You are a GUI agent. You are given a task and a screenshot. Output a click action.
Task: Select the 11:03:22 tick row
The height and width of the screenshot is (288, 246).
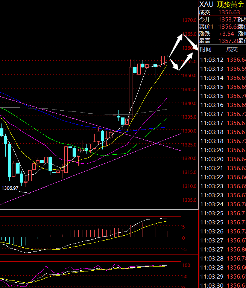pyautogui.click(x=223, y=177)
